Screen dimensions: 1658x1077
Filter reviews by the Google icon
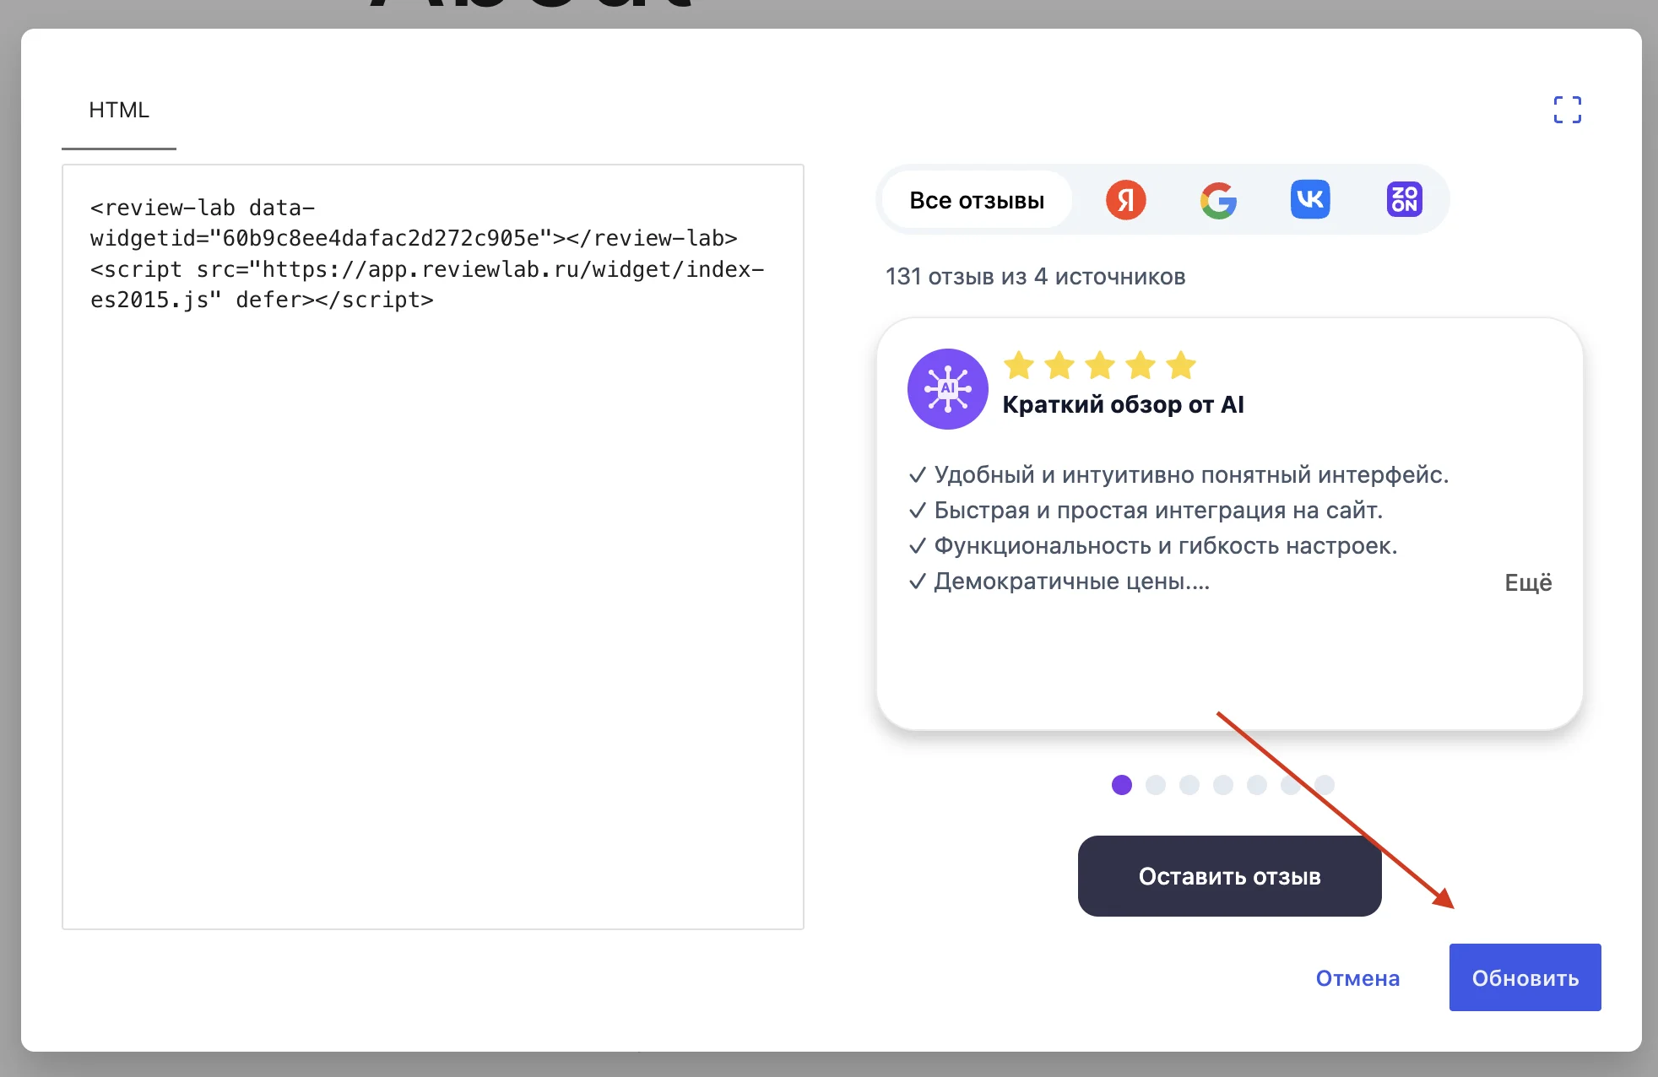point(1218,200)
